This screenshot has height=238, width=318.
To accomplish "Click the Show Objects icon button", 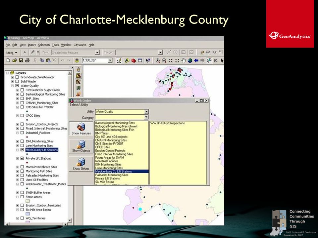I will 81,146.
